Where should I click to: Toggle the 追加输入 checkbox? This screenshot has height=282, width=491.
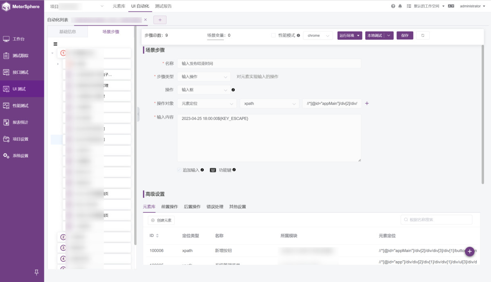(179, 170)
